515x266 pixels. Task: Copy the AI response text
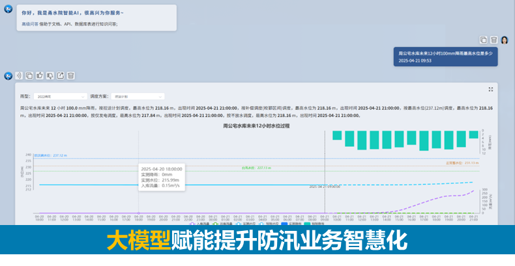point(29,75)
